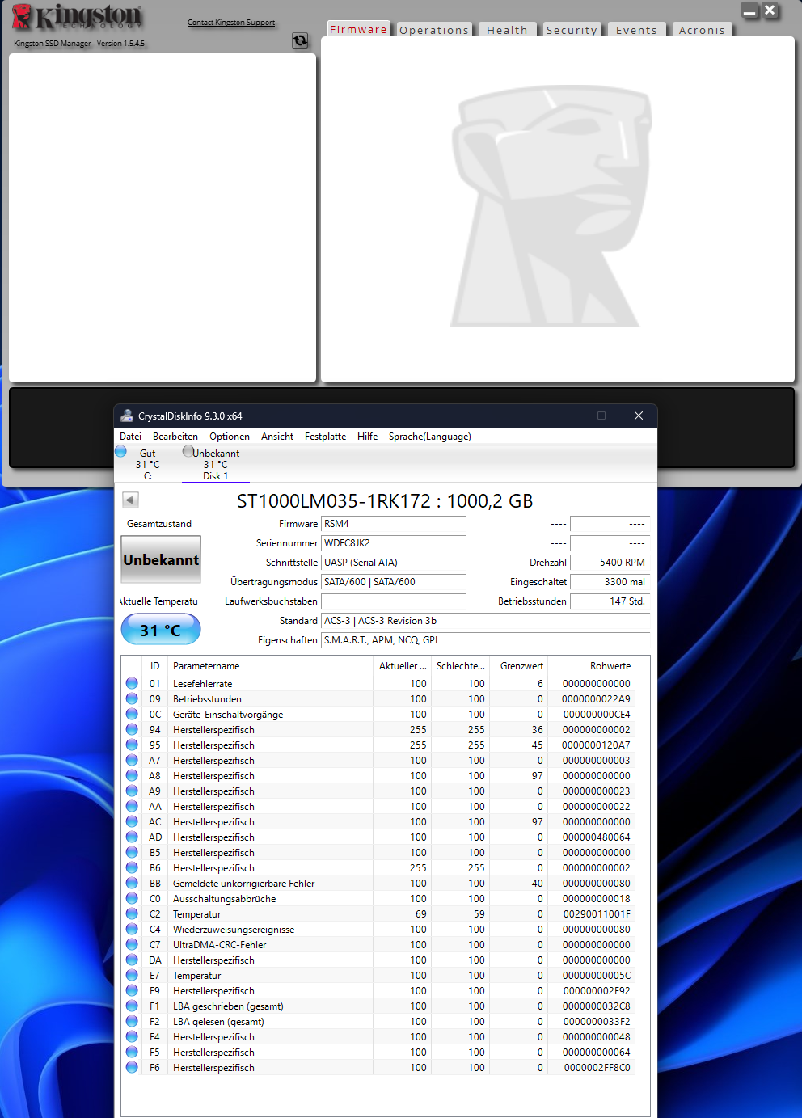The height and width of the screenshot is (1118, 802).
Task: Click the Contact Kingston Support link
Action: (231, 23)
